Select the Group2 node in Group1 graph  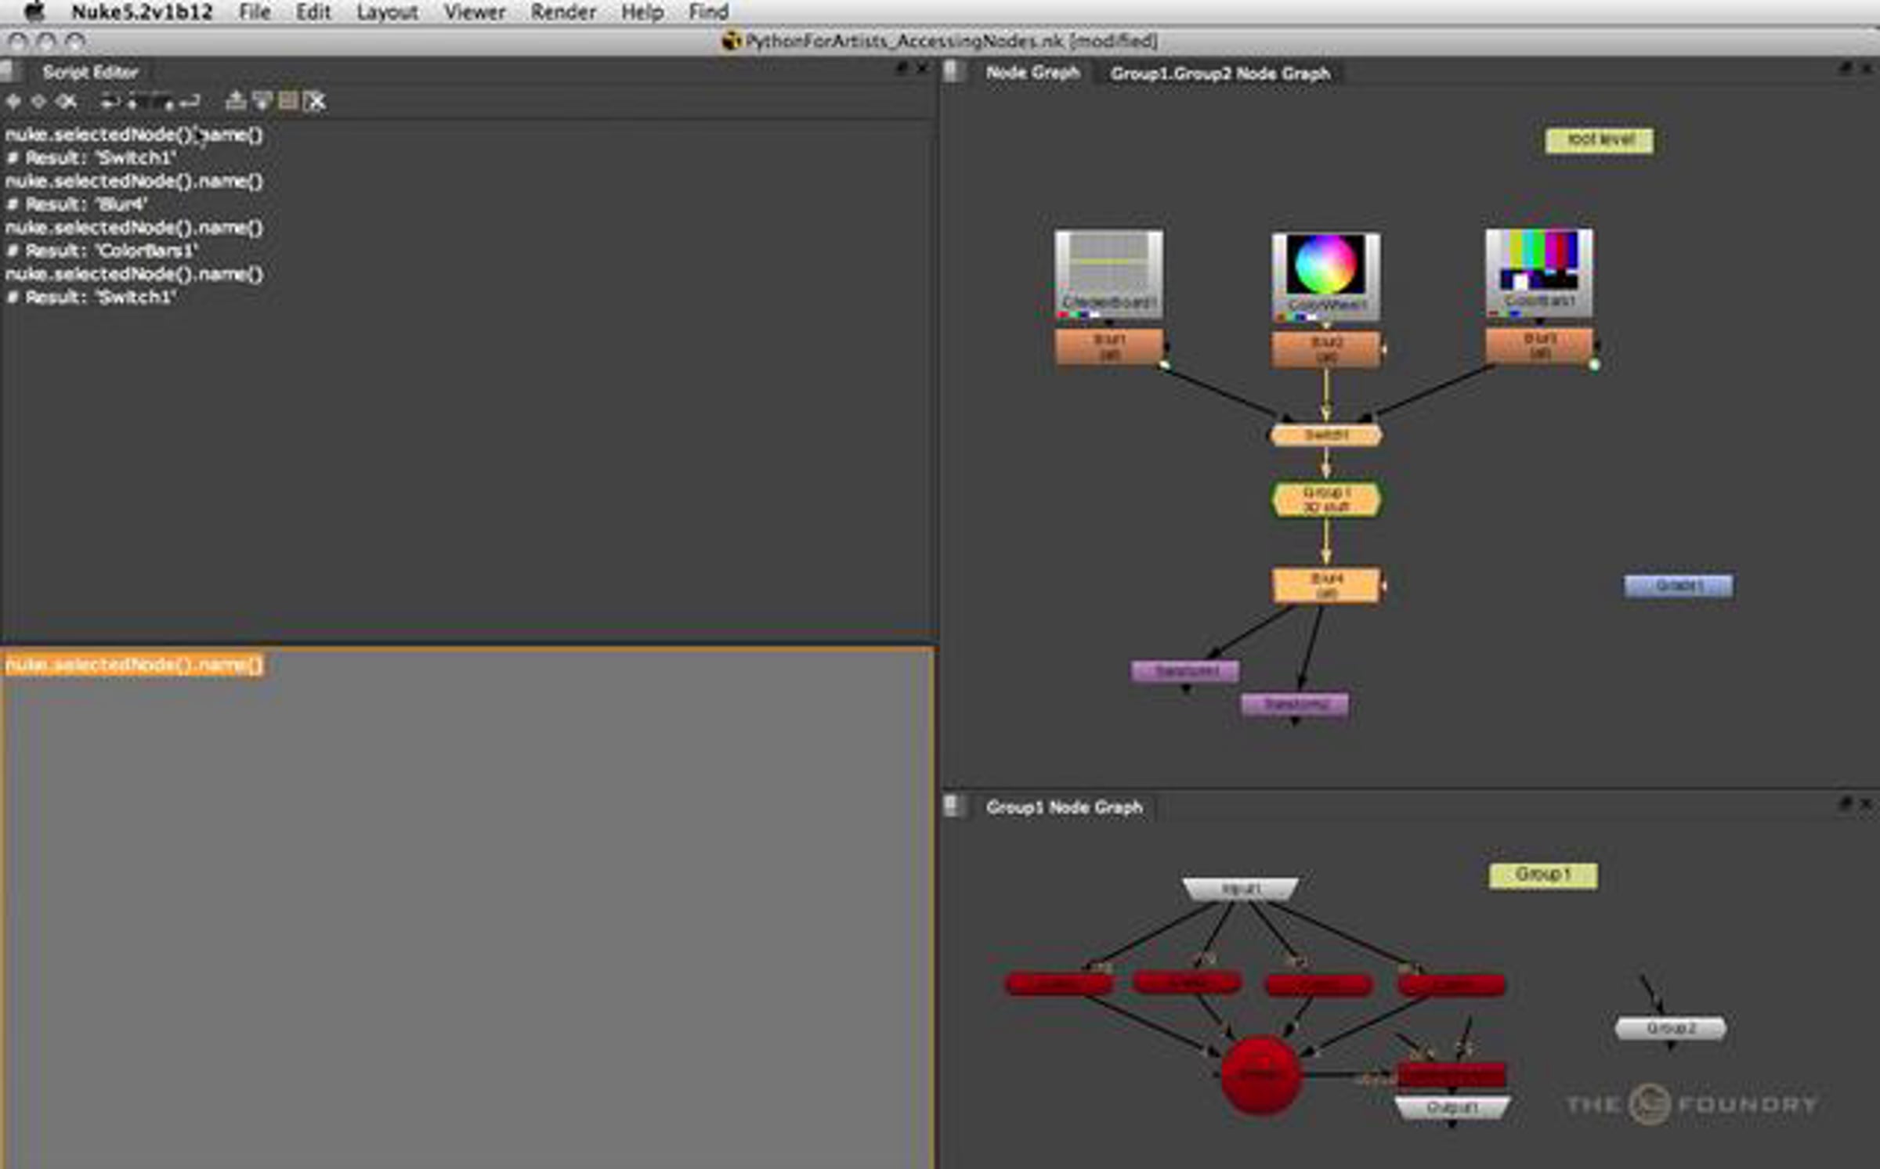tap(1671, 1028)
